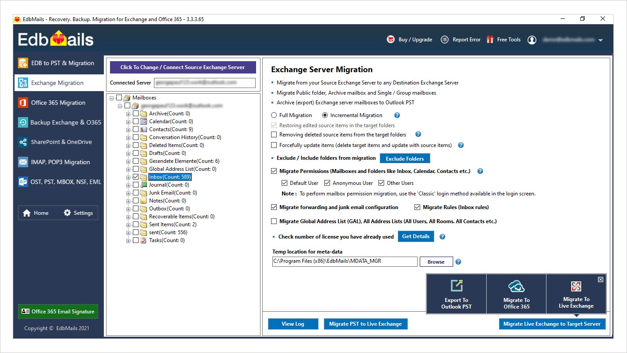Click the Settings gear icon
This screenshot has height=353, width=627.
click(x=67, y=213)
